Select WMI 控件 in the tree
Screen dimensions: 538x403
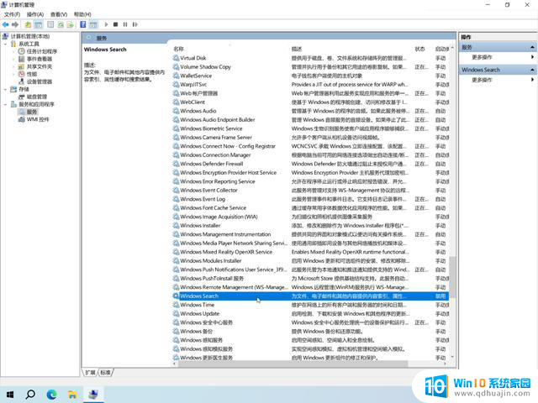click(x=38, y=119)
